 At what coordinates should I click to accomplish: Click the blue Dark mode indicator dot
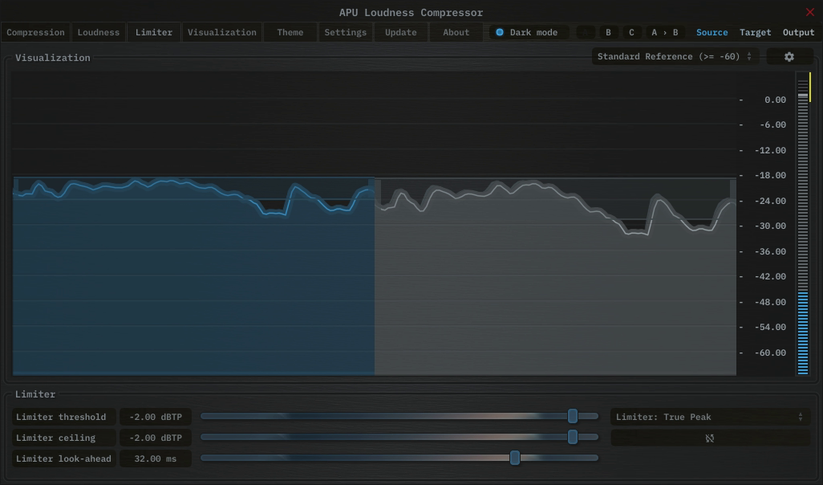click(x=499, y=32)
